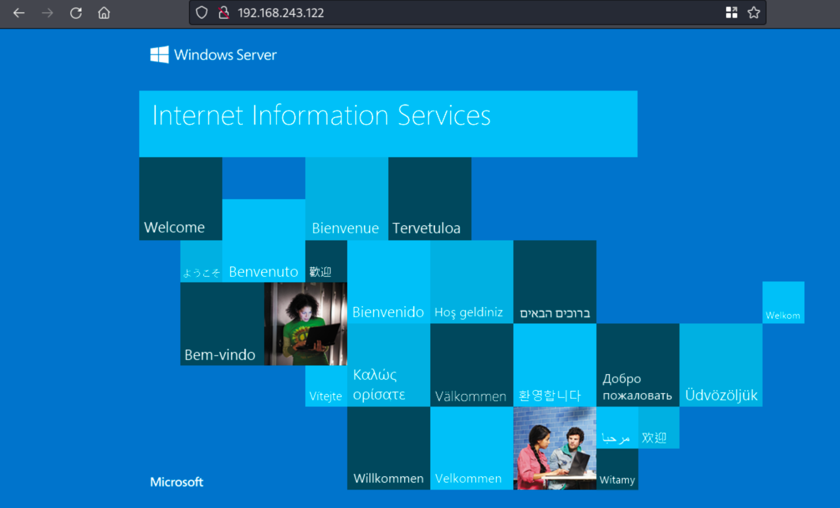Click the Internet Information Services banner
Image resolution: width=840 pixels, height=508 pixels.
point(388,123)
